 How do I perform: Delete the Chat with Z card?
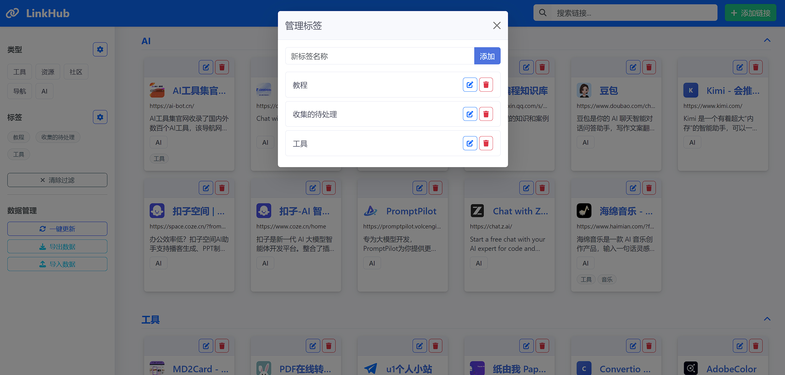542,188
